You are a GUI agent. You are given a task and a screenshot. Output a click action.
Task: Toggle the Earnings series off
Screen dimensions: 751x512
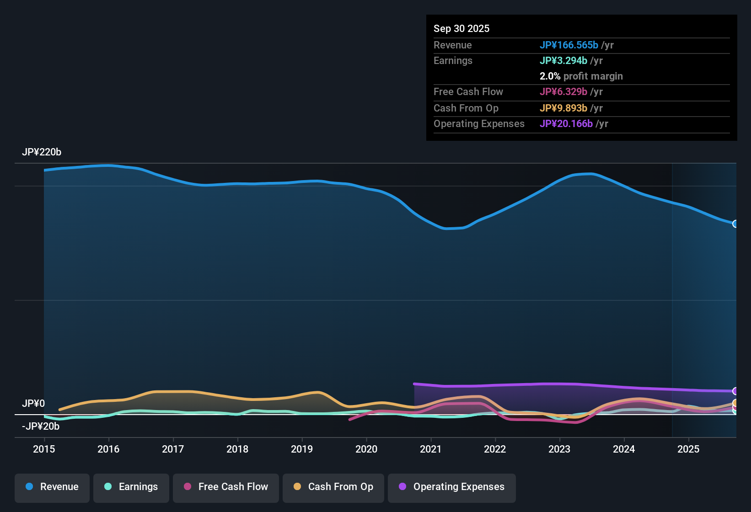click(131, 487)
